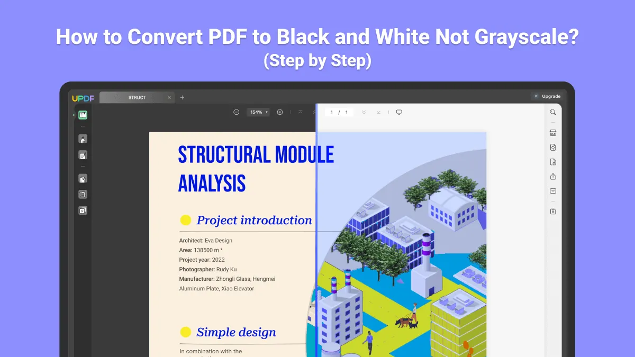The height and width of the screenshot is (357, 635).
Task: Send the file by email
Action: (x=553, y=191)
